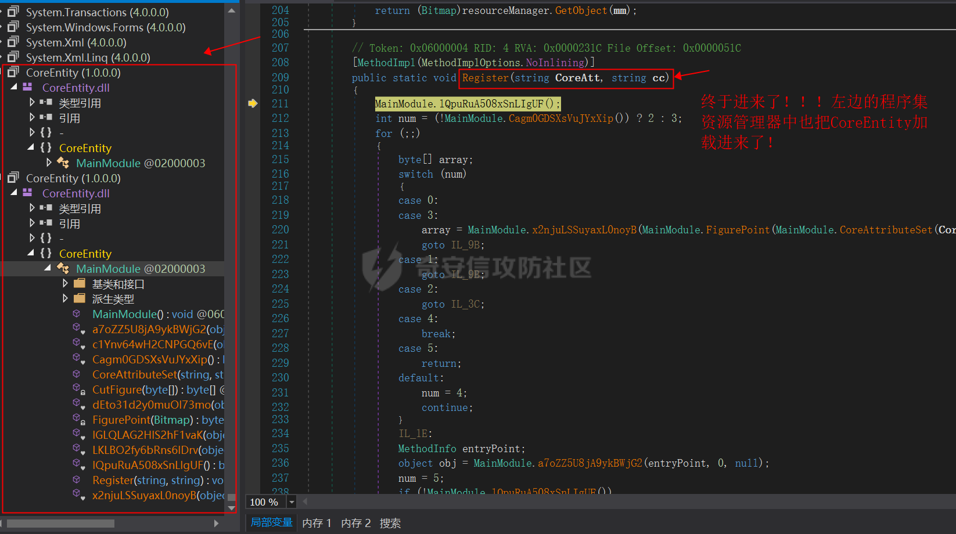Image resolution: width=956 pixels, height=534 pixels.
Task: Expand the first 引用 node
Action: (x=32, y=117)
